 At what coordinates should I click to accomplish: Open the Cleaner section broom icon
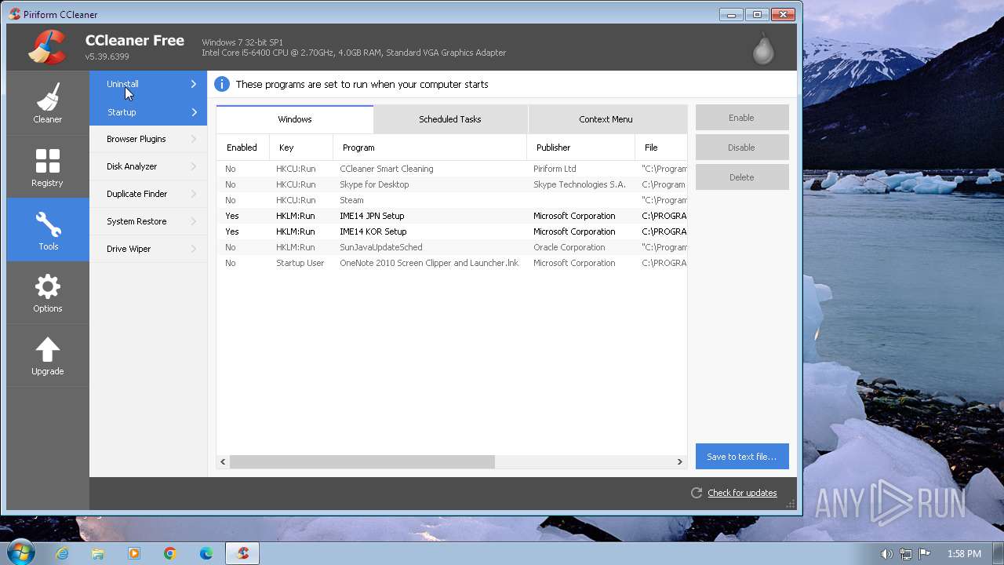click(x=47, y=97)
